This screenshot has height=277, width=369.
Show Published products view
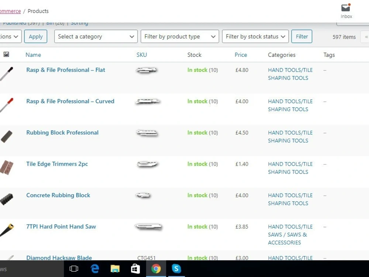click(21, 23)
